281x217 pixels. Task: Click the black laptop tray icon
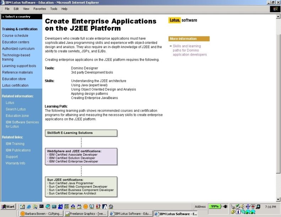(258, 206)
